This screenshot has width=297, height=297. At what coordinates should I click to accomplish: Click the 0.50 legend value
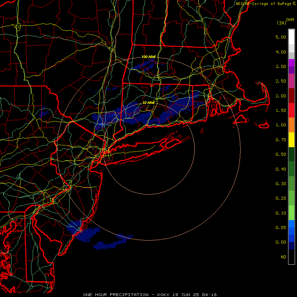[281, 154]
